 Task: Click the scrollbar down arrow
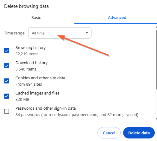[156, 119]
